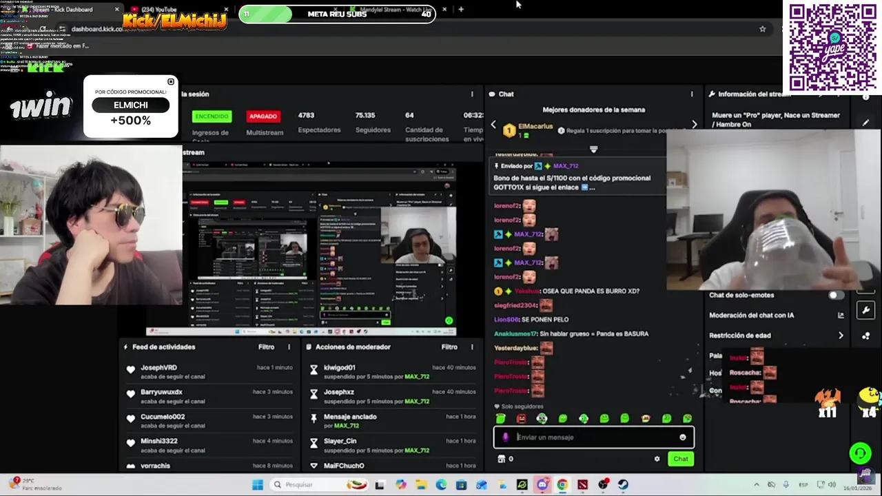This screenshot has height=496, width=882.
Task: Click the Windows Start button
Action: pyautogui.click(x=257, y=485)
